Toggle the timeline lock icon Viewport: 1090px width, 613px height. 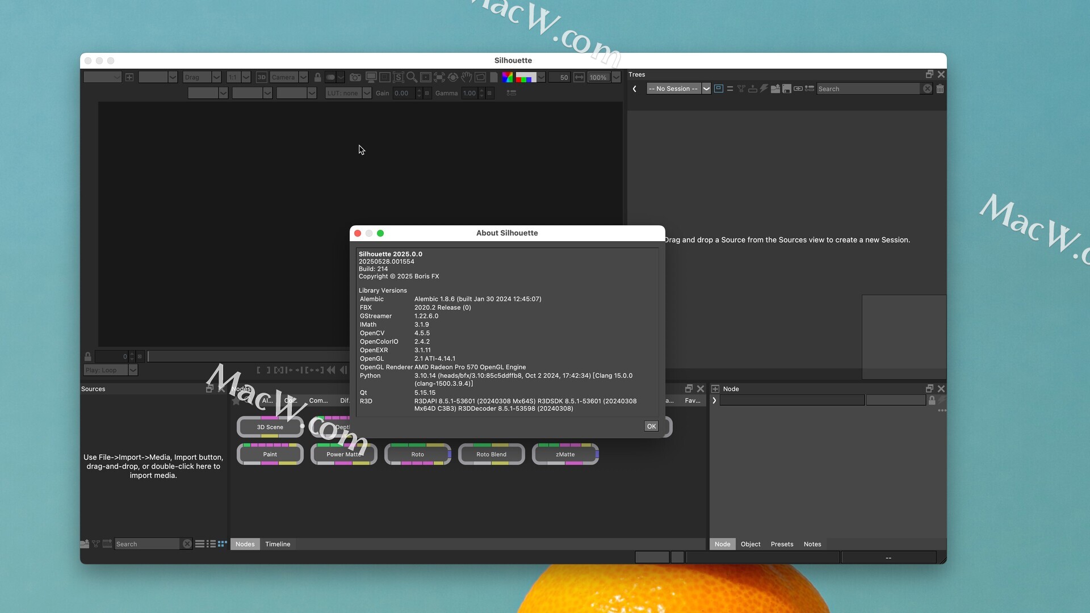point(88,356)
